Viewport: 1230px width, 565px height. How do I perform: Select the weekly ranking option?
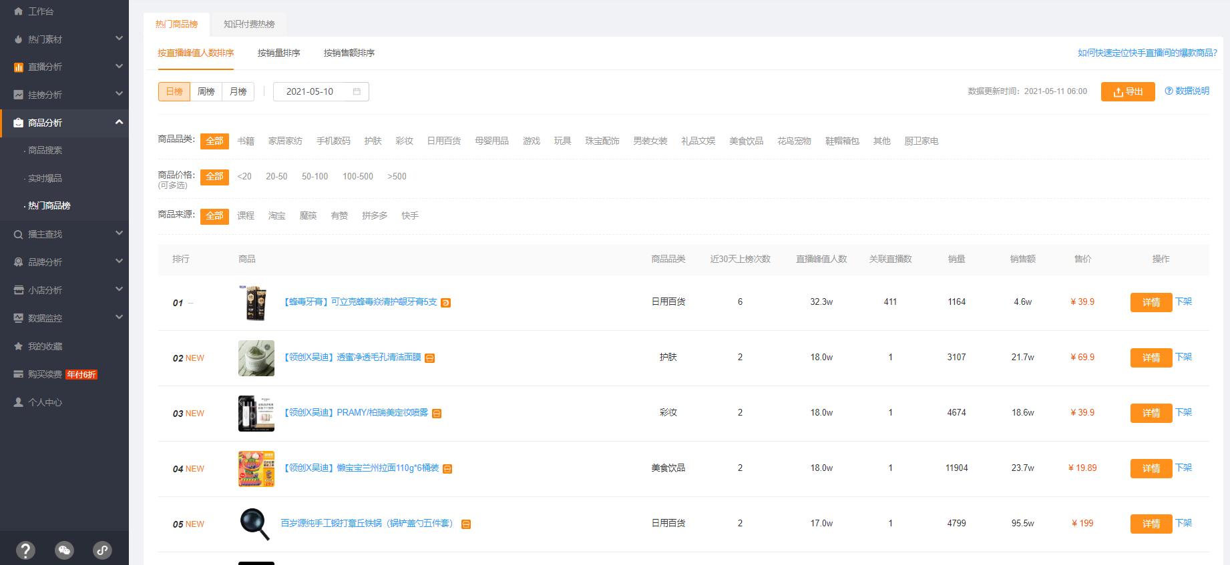pyautogui.click(x=206, y=91)
